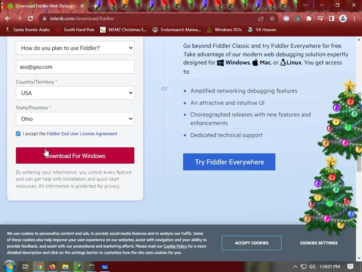Open the notification center icon
This screenshot has width=362, height=272.
[350, 267]
